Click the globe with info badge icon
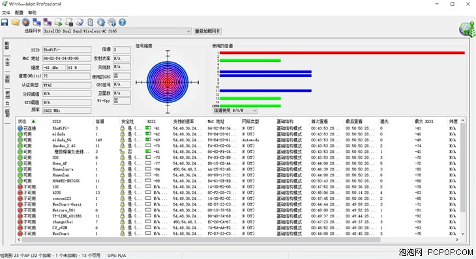Screen dimensions: 476x259 coord(112,22)
